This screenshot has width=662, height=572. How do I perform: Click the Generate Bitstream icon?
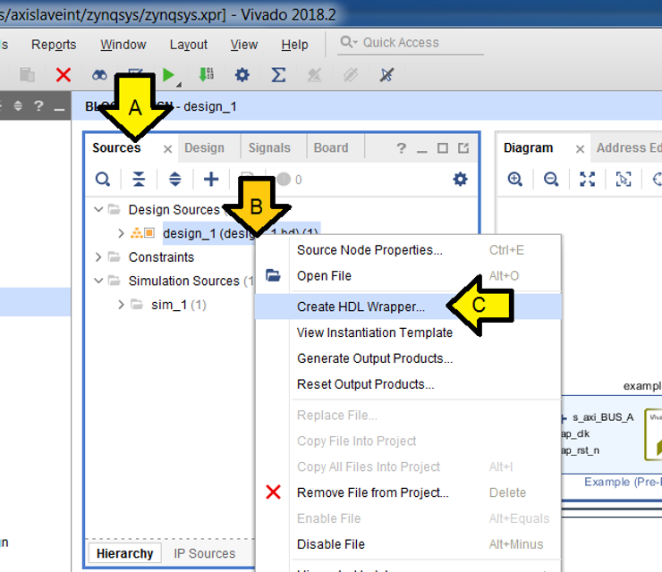[x=206, y=75]
